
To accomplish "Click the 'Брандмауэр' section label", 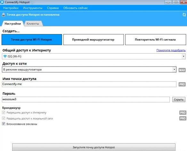I will point(12,108).
